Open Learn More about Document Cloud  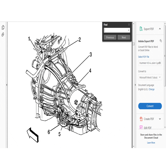pos(151,143)
